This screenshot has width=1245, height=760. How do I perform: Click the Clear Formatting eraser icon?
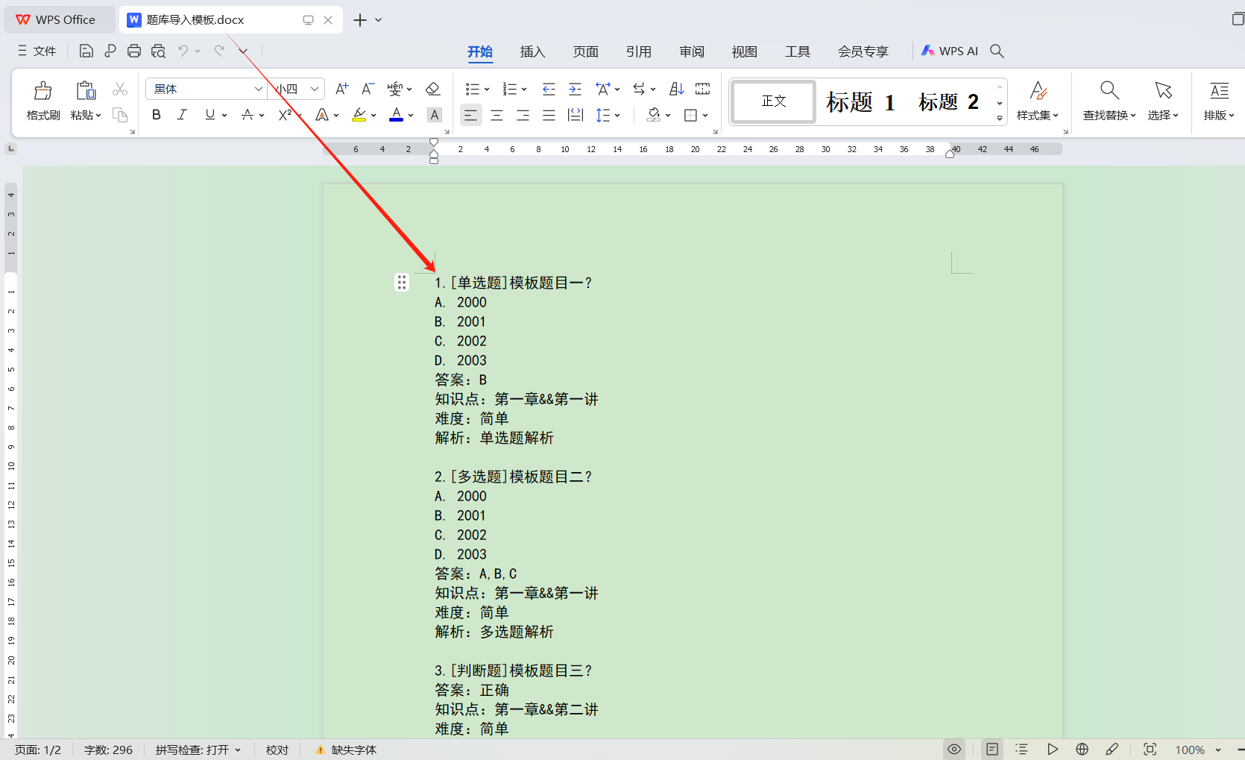[432, 89]
